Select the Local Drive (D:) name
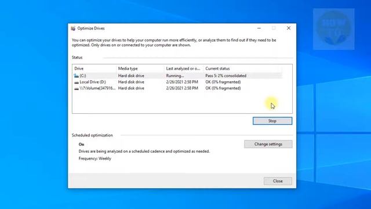This screenshot has height=209, width=371. pos(93,82)
